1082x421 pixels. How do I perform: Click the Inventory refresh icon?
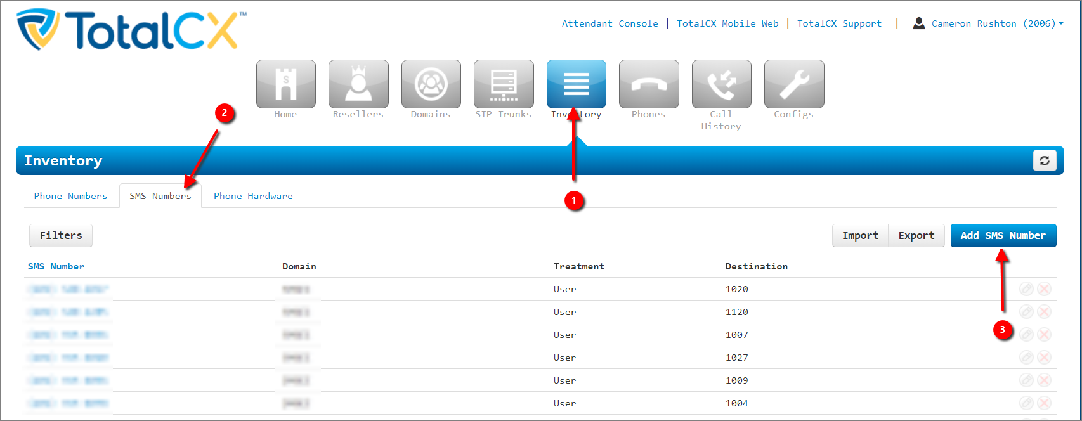click(1045, 160)
